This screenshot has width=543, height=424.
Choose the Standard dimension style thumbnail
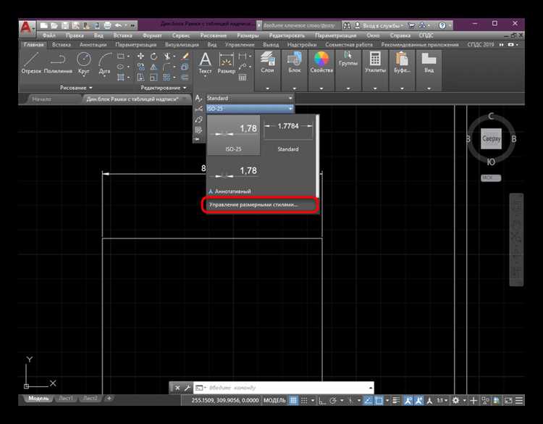pyautogui.click(x=288, y=133)
